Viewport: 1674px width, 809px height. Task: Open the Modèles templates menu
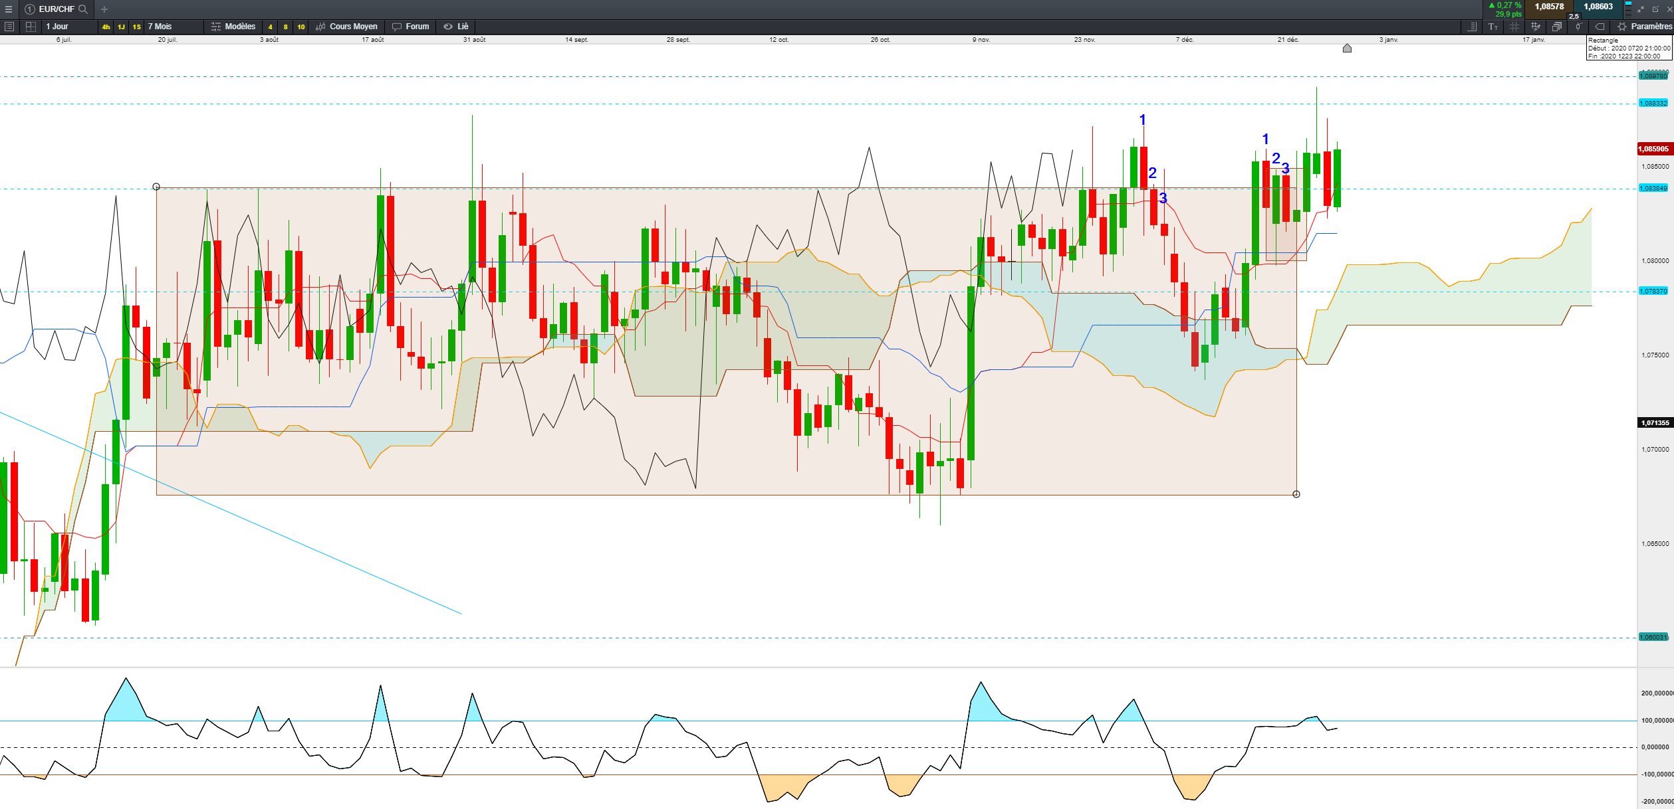(x=233, y=27)
